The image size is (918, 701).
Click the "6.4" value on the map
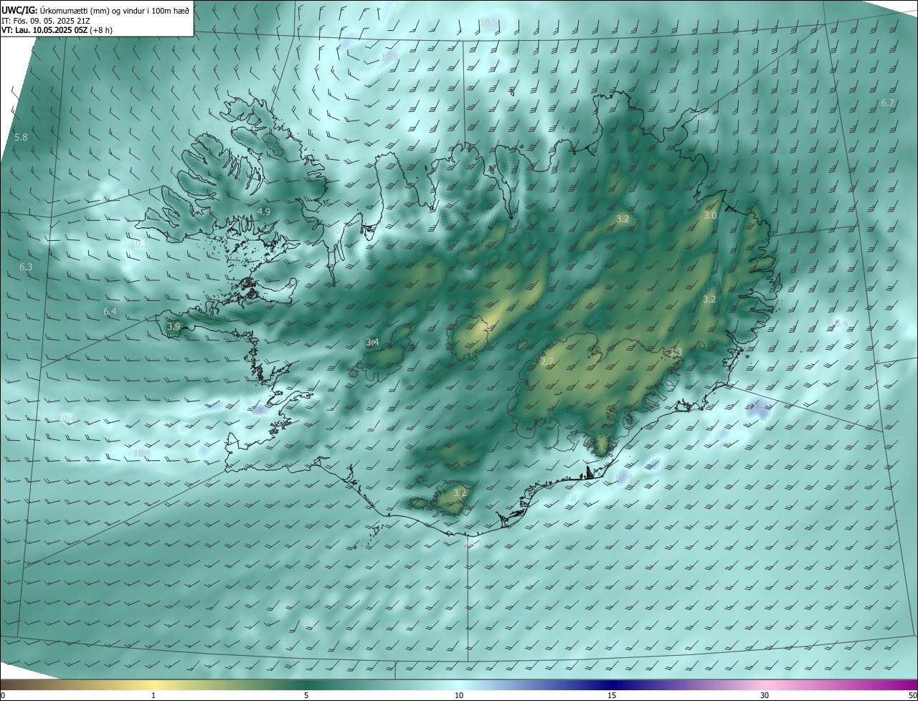(110, 312)
